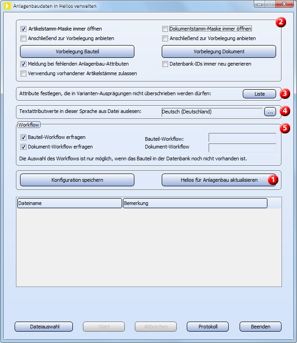
Task: Open the Liste of protected attributes
Action: [x=259, y=94]
